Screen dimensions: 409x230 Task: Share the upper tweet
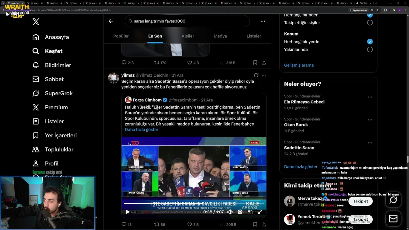(264, 63)
